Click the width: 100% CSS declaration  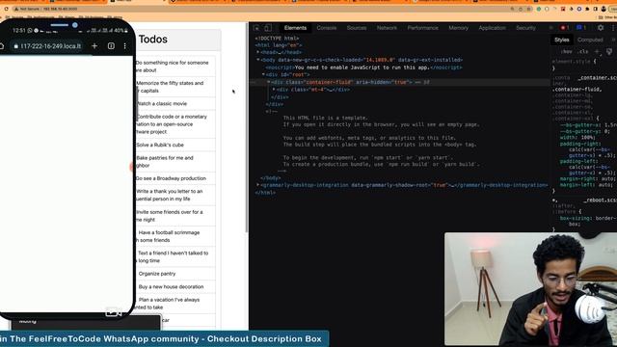(577, 138)
